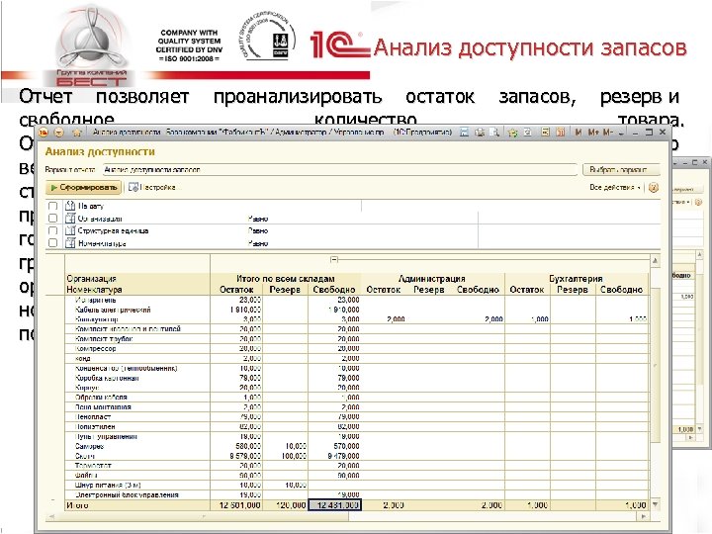Click the Выбрать вариант button
The width and height of the screenshot is (712, 534).
tap(621, 170)
